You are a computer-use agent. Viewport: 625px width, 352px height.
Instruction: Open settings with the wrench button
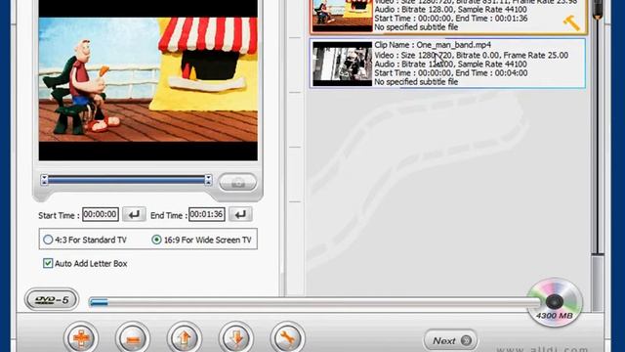[287, 338]
